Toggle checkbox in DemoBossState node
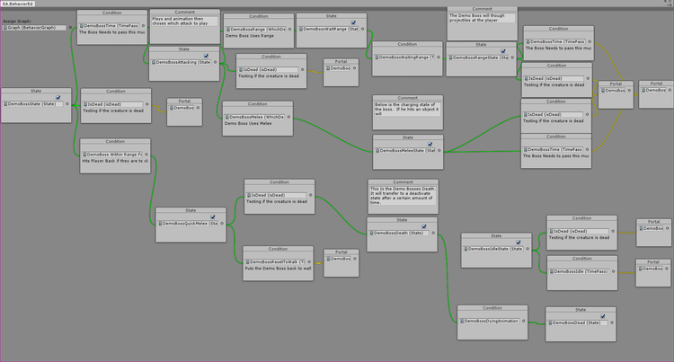 58,98
